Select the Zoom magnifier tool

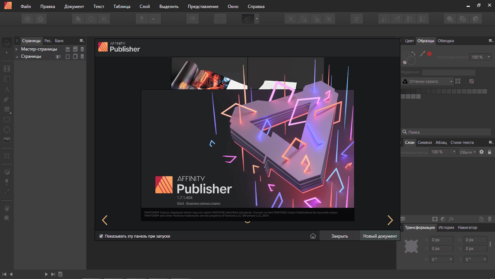coord(7,218)
